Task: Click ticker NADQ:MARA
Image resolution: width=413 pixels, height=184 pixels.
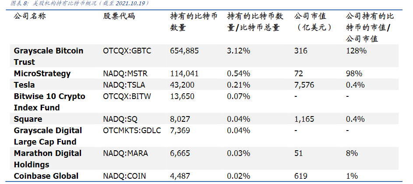Action: 125,153
